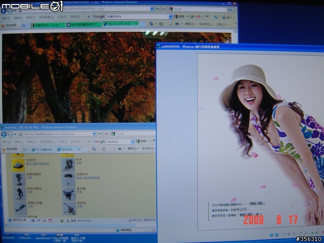Open 我的最愛(A) menu in the top IE window

point(46,17)
